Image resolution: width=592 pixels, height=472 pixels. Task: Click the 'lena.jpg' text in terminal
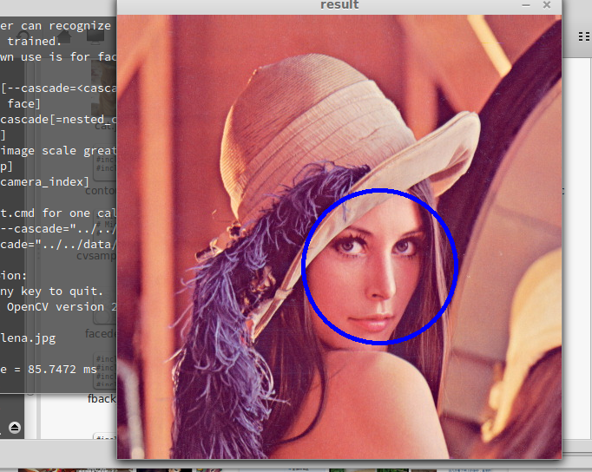click(28, 338)
